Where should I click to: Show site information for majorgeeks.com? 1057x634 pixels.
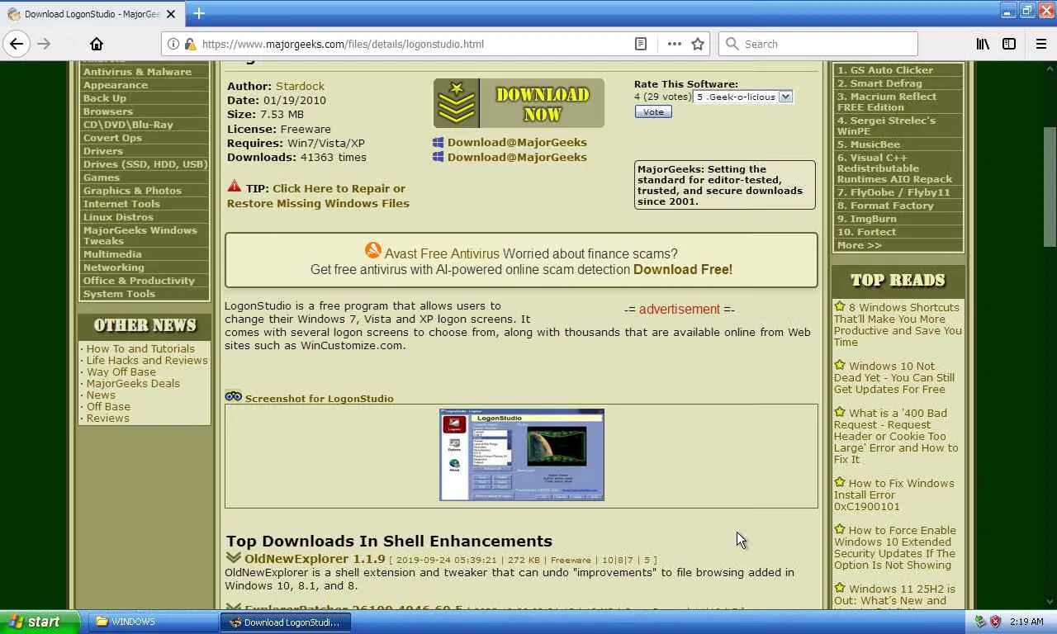pos(173,44)
